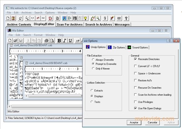Screen dimensions: 182x129
Task: Click the magnifying glass search icon
Action: pyautogui.click(x=98, y=18)
